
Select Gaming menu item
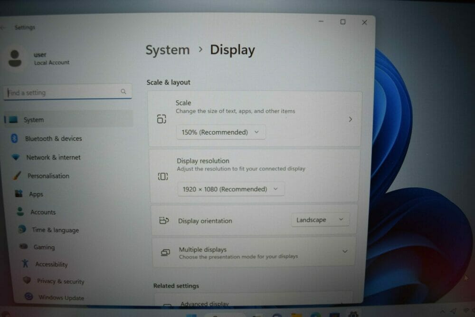point(44,247)
